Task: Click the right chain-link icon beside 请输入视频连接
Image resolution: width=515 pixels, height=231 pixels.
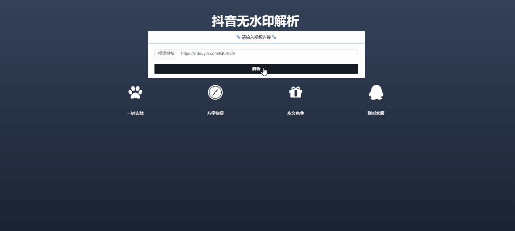Action: 274,37
